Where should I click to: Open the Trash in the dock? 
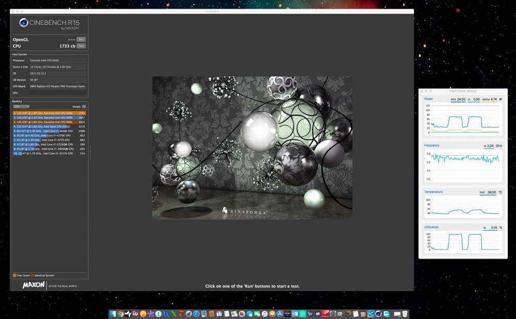pyautogui.click(x=405, y=314)
